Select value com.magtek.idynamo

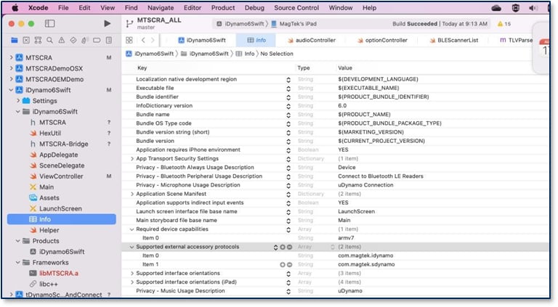click(365, 255)
